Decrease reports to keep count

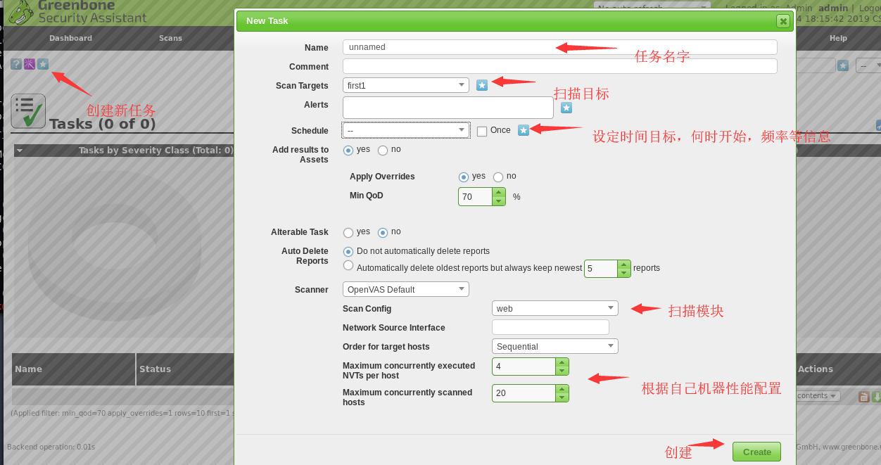pyautogui.click(x=624, y=273)
